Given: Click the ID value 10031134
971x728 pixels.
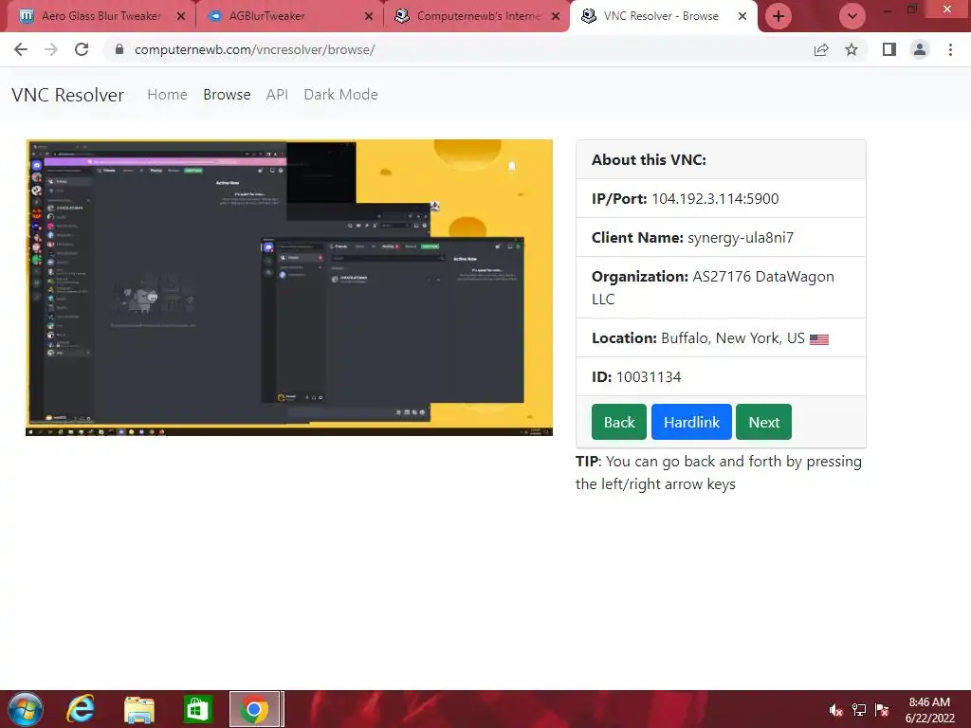Looking at the screenshot, I should pyautogui.click(x=649, y=377).
